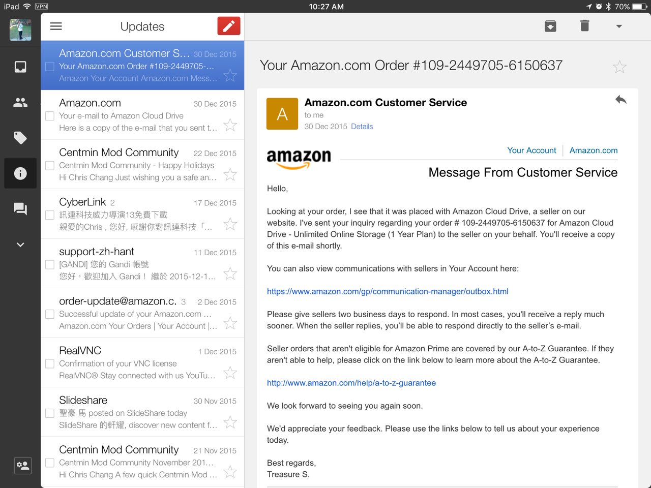This screenshot has height=488, width=651.
Task: Follow the Amazon.com link in email header
Action: 594,150
